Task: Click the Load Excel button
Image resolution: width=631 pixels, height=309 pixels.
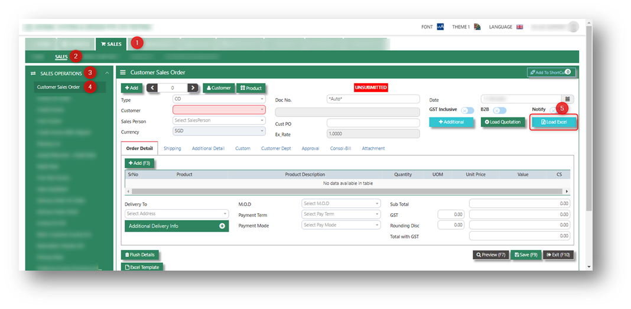Action: tap(554, 122)
